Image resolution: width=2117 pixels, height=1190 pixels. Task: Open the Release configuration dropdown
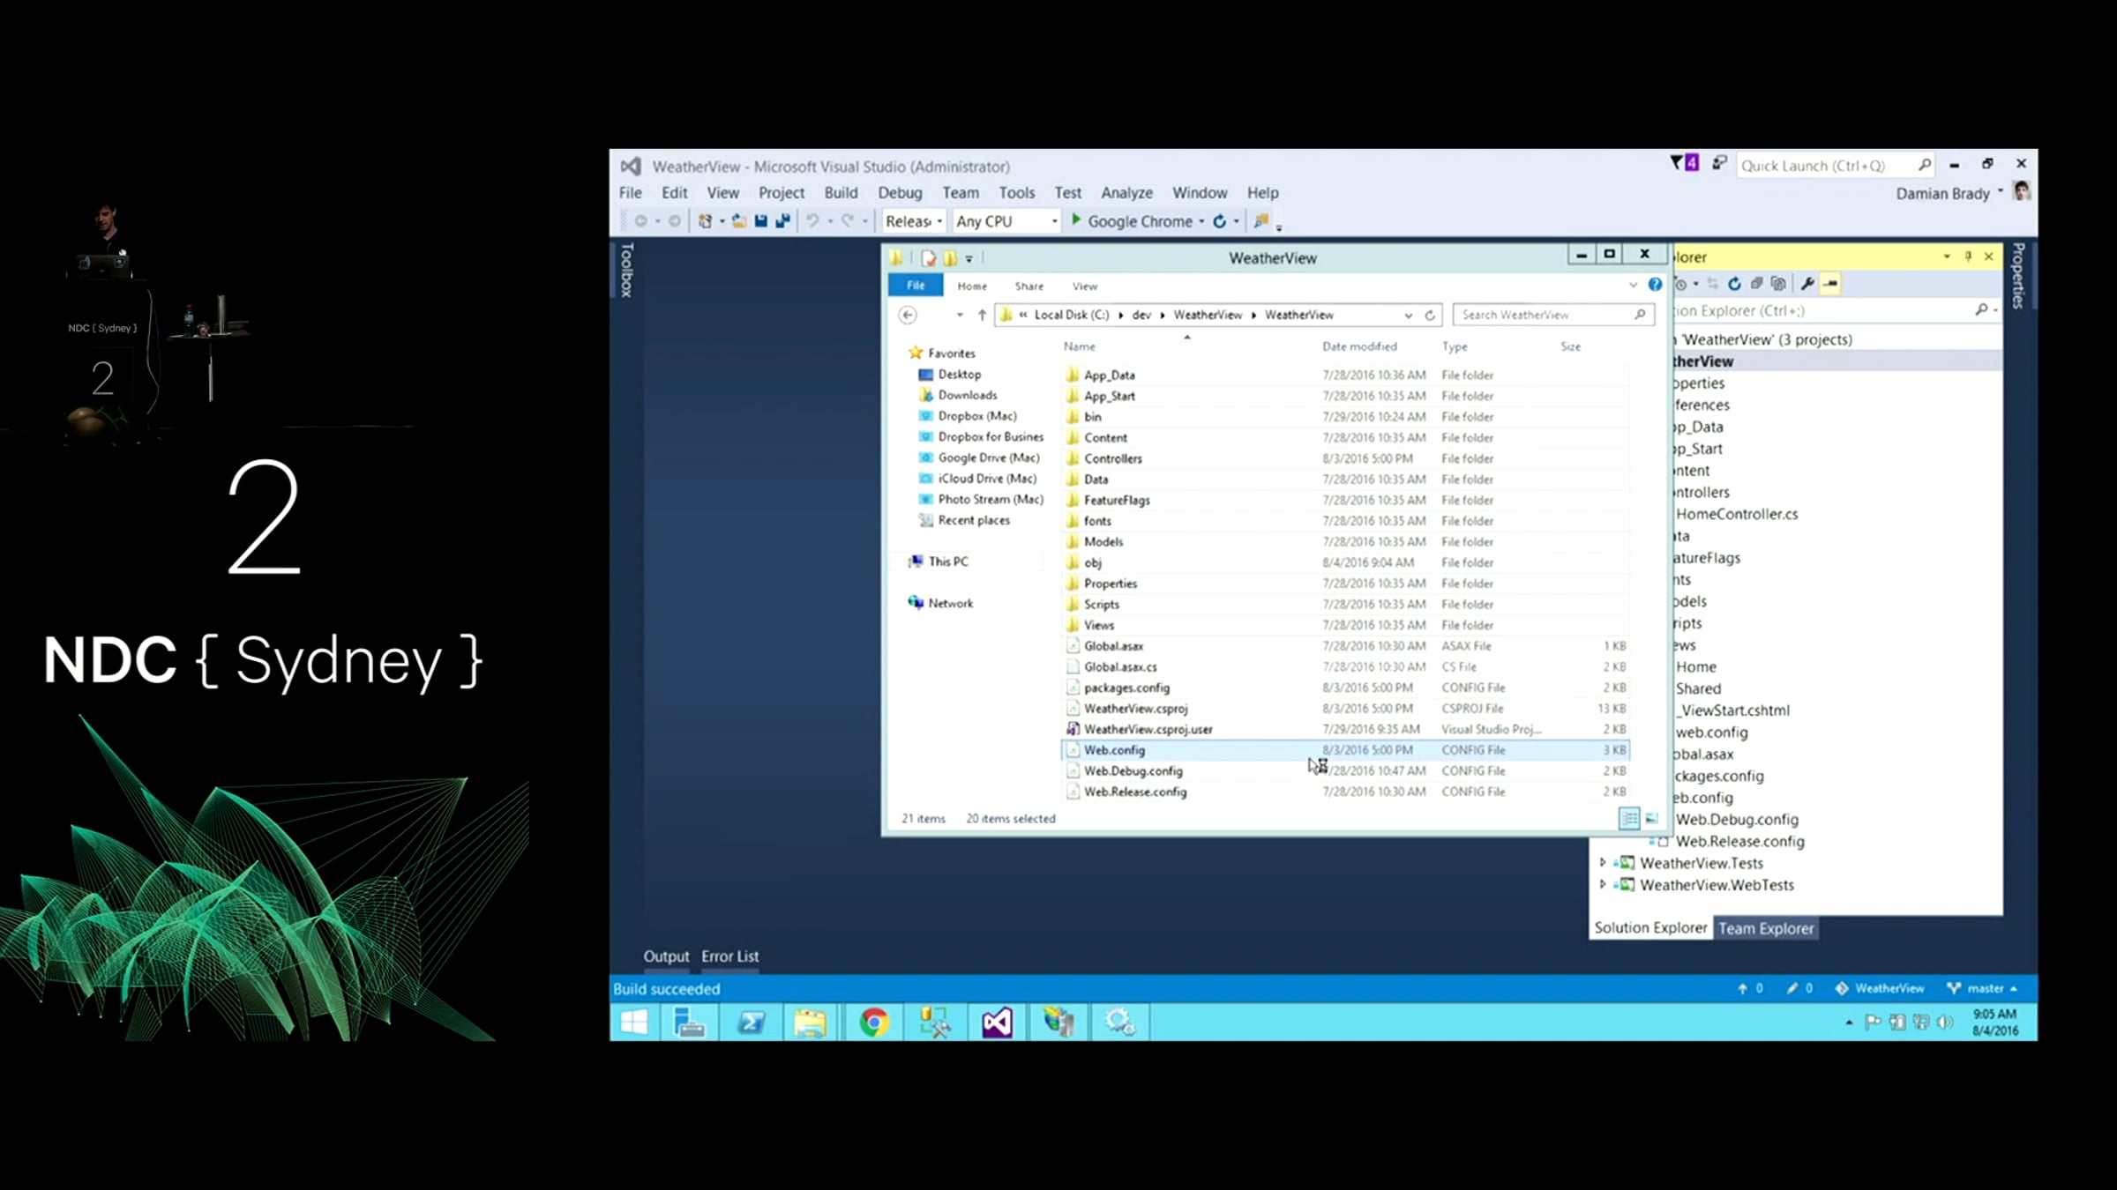coord(915,221)
